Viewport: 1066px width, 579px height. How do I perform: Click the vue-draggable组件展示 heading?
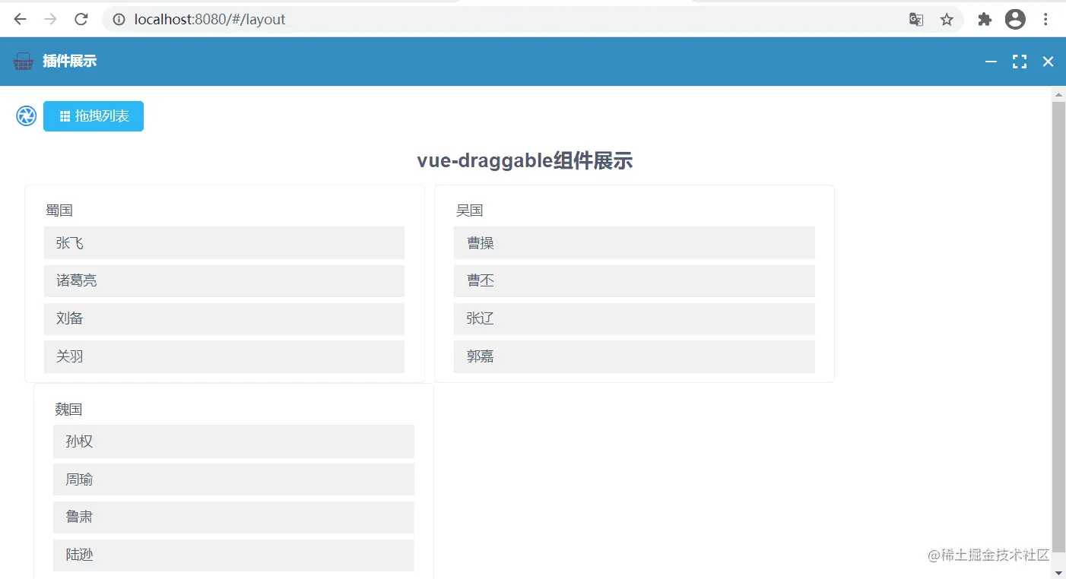525,161
